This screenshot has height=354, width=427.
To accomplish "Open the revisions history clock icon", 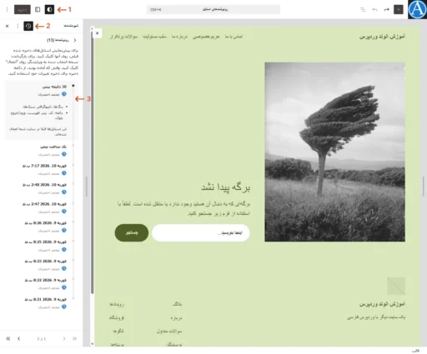I will [28, 26].
